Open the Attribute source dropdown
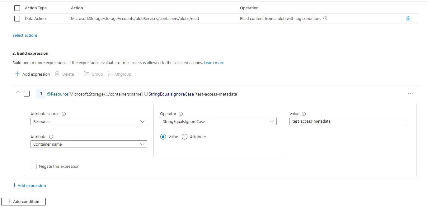Viewport: 428px width, 207px height. [89, 121]
